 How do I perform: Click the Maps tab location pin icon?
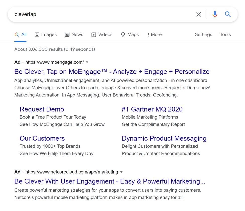coord(123,35)
